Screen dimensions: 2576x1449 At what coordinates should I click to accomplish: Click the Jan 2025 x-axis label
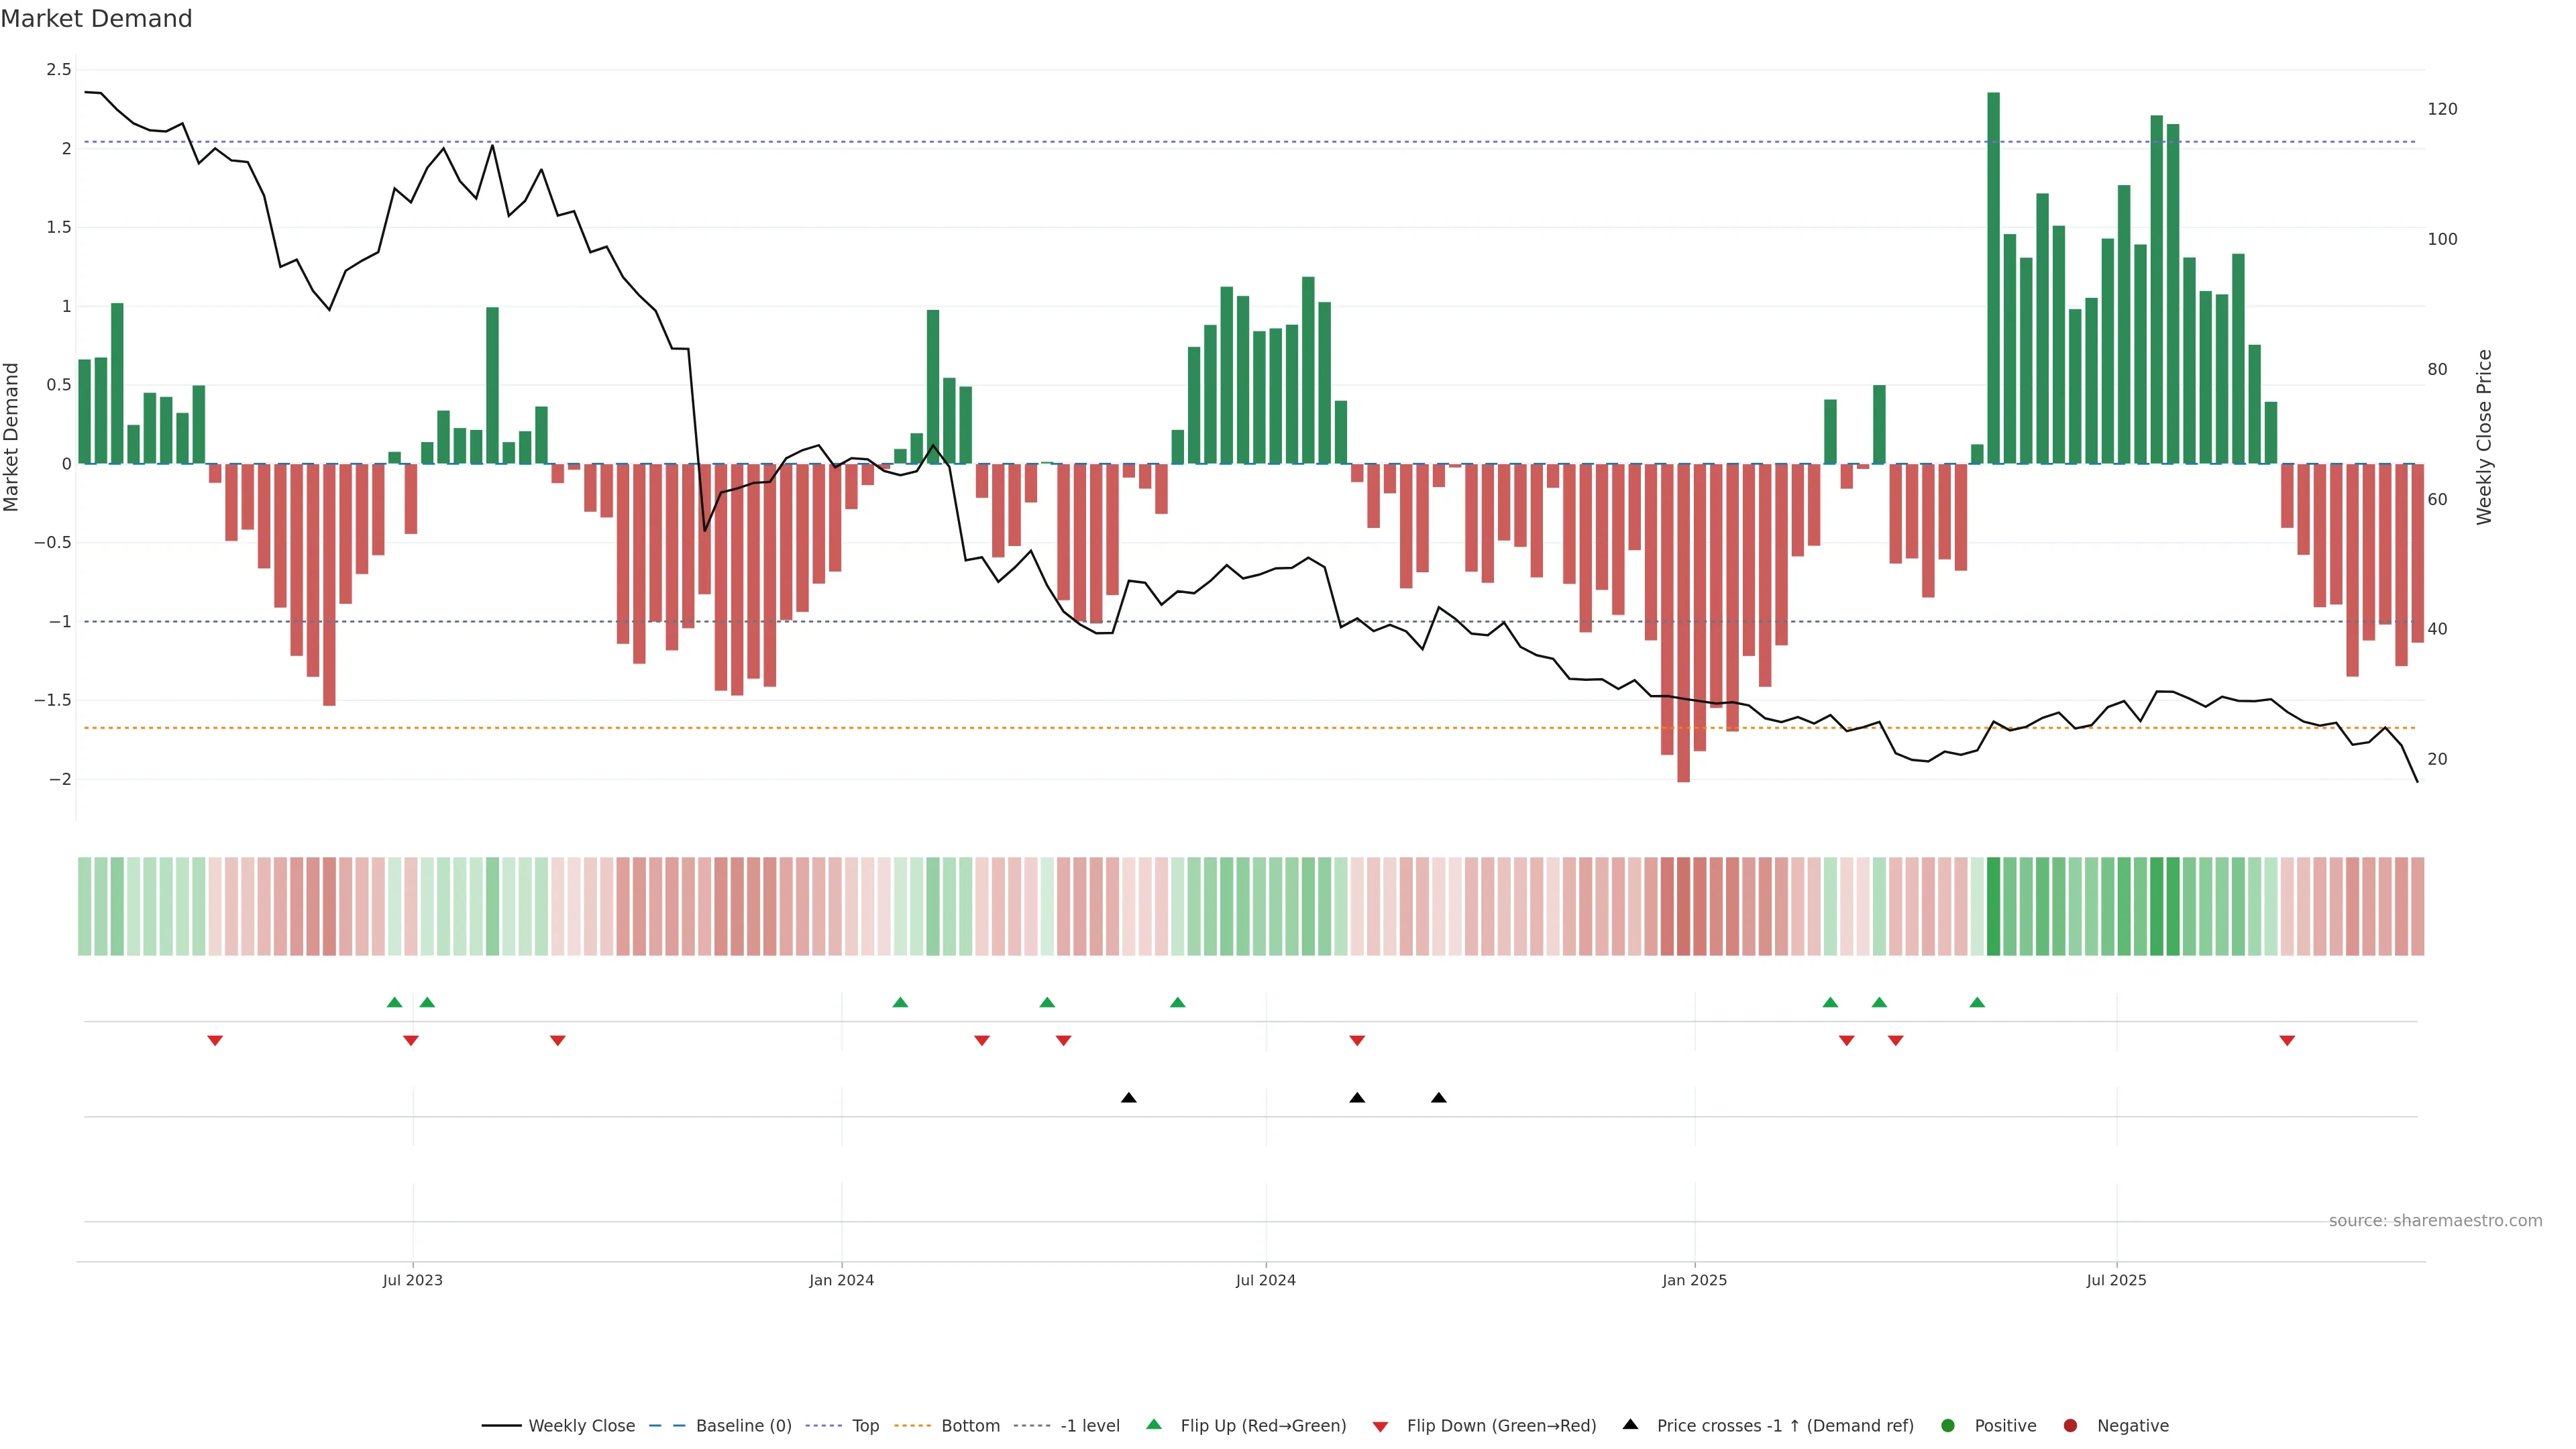coord(1694,1280)
